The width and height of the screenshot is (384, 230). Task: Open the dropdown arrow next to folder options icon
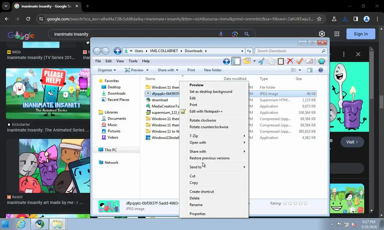tap(254, 61)
